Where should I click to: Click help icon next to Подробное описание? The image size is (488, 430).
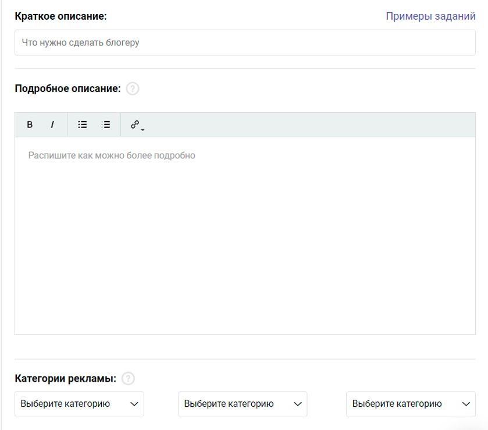click(133, 88)
